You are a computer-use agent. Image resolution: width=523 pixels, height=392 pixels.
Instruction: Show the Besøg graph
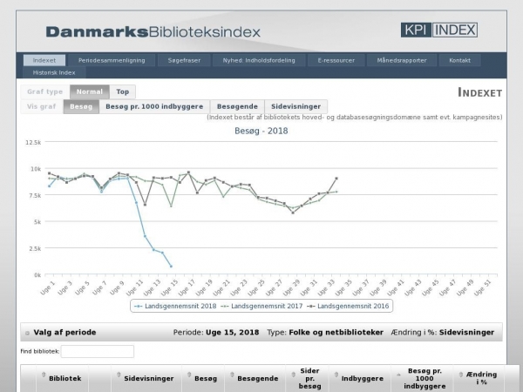81,106
